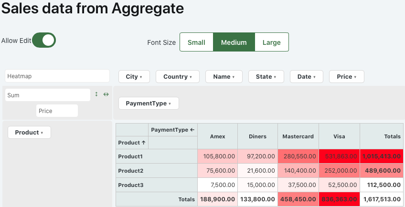This screenshot has height=207, width=405.
Task: Click the Allow Edit label
Action: [16, 41]
